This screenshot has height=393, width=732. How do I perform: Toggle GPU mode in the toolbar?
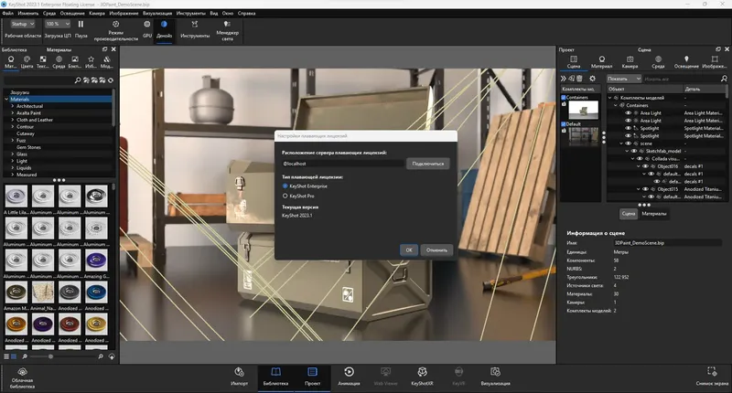[146, 25]
